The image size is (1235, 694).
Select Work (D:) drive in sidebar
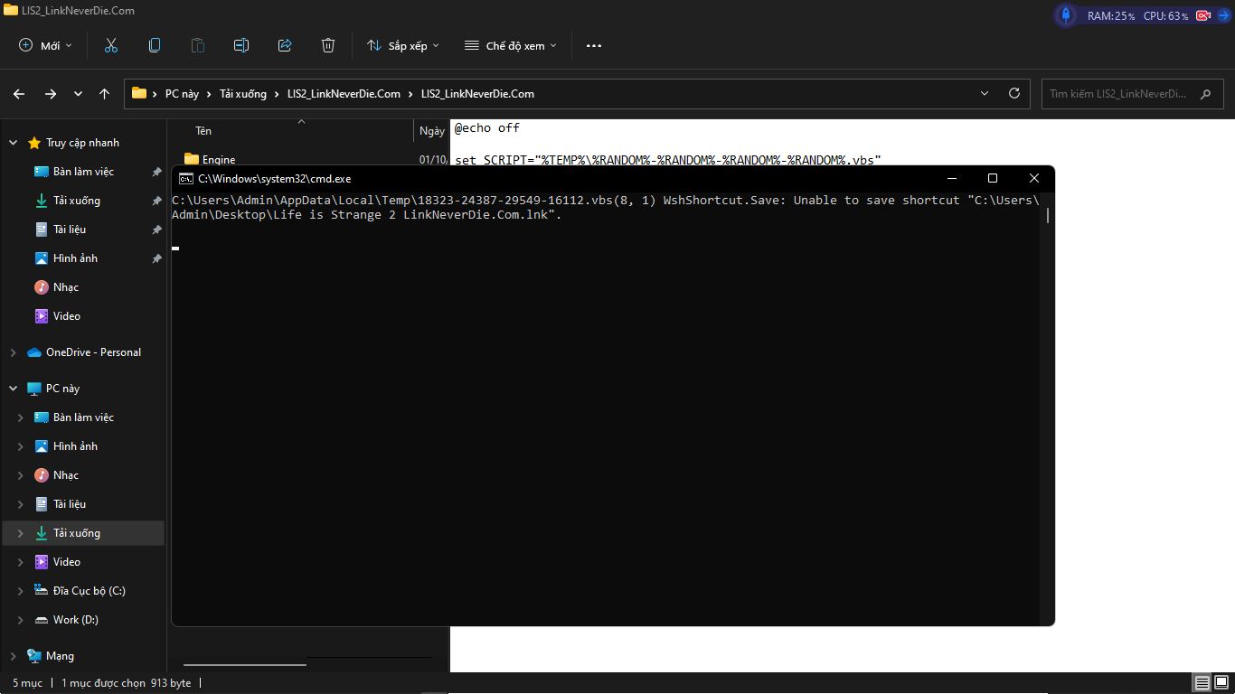coord(75,620)
